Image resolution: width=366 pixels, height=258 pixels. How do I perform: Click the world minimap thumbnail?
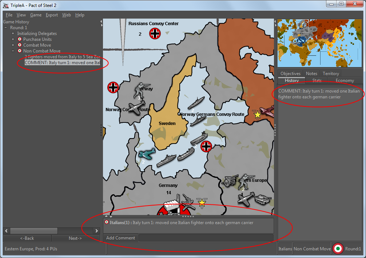click(x=319, y=43)
